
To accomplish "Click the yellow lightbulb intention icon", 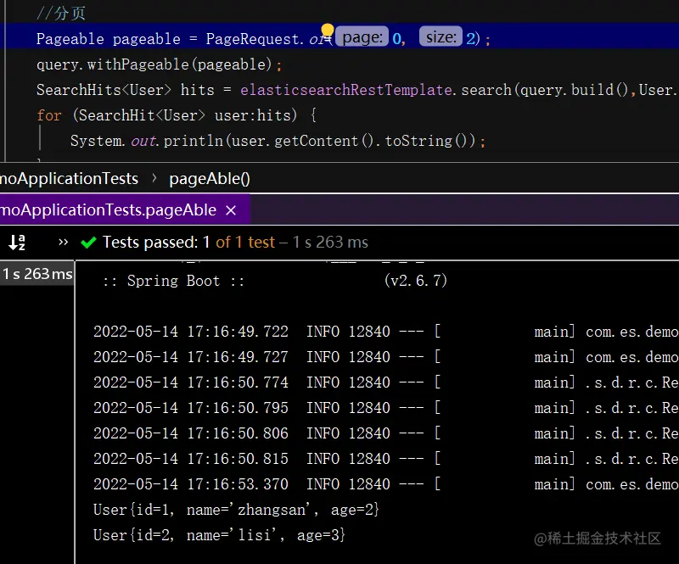I will click(327, 33).
